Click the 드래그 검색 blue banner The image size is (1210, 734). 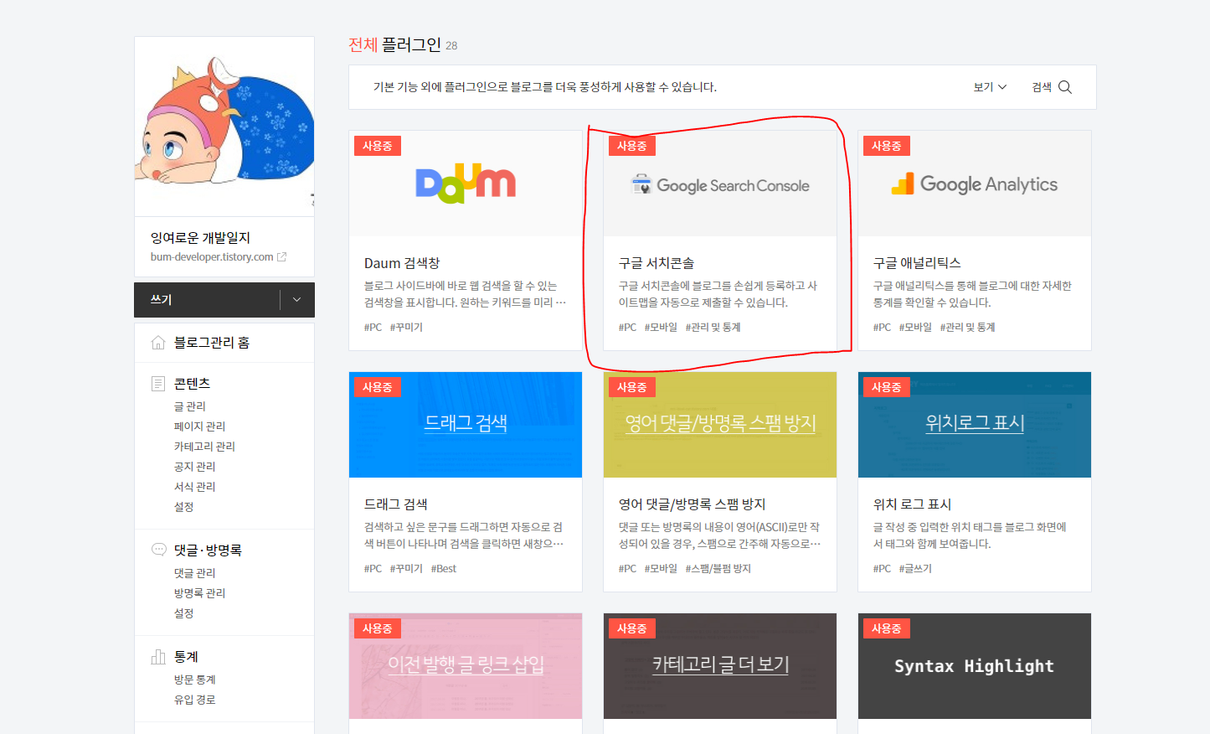click(x=466, y=425)
